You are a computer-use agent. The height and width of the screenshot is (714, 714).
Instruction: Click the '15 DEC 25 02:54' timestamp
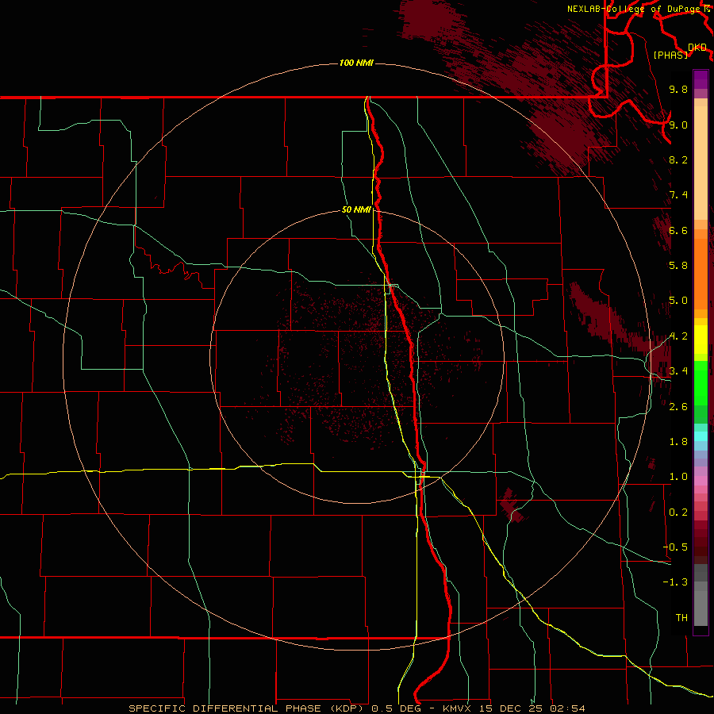point(532,708)
